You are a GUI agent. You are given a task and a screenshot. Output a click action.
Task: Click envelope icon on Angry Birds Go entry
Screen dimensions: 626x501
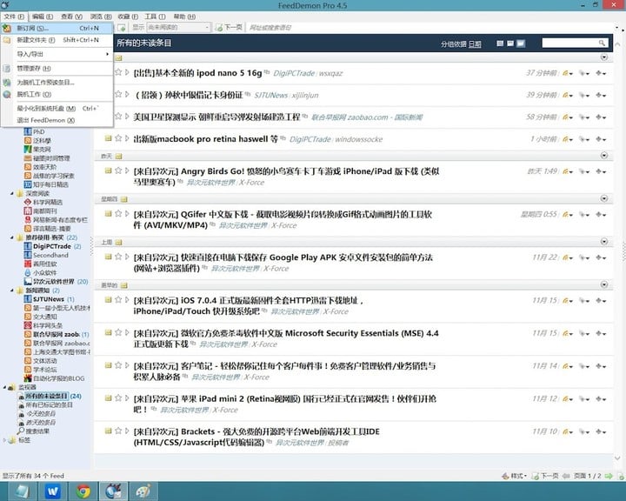point(108,171)
